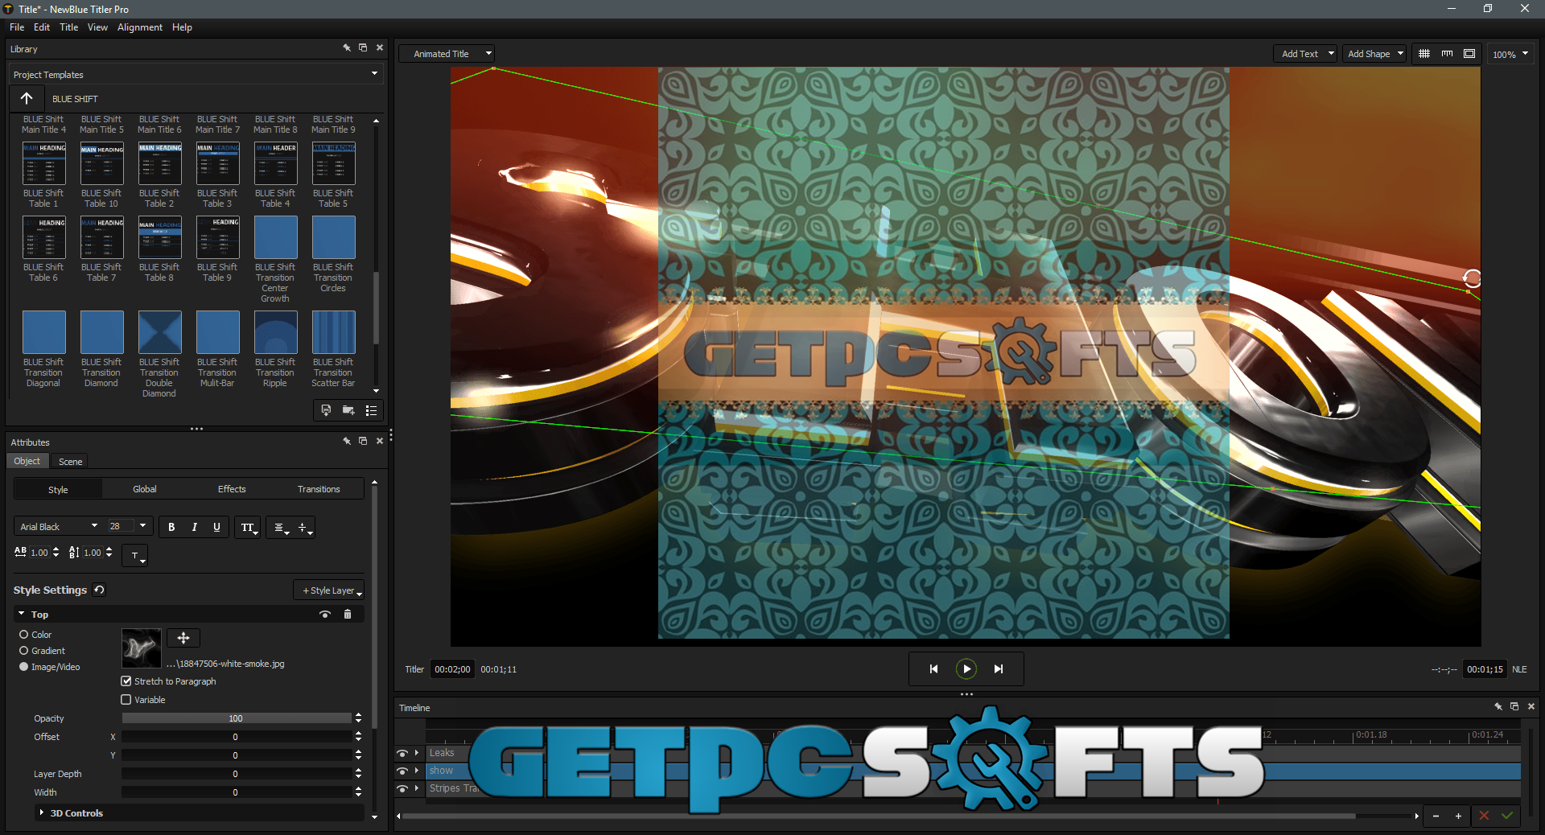Select the Image/Video fill radio option

coord(24,667)
